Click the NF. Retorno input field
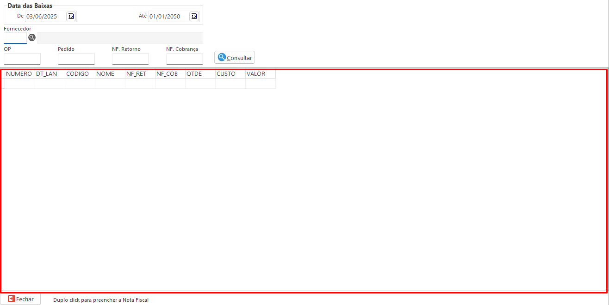Image resolution: width=609 pixels, height=305 pixels. (130, 59)
